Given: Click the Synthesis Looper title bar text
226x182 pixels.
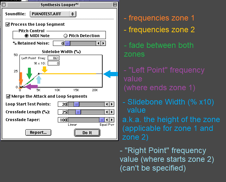Looking at the screenshot, I should (59, 5).
